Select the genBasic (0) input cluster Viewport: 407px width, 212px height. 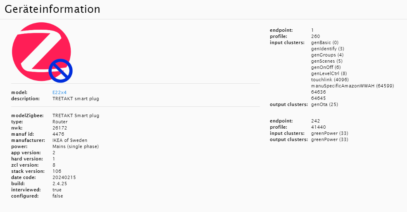coord(325,42)
